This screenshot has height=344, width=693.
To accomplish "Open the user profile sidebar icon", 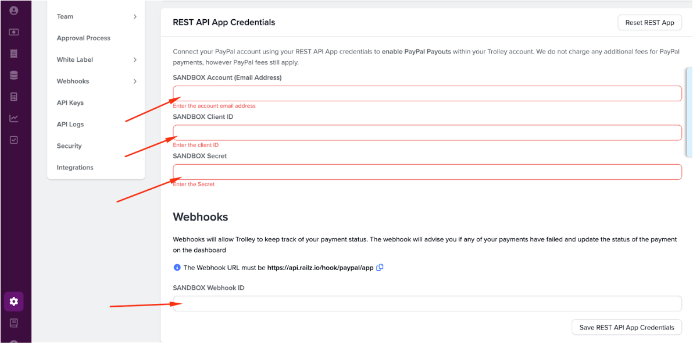I will tap(14, 10).
